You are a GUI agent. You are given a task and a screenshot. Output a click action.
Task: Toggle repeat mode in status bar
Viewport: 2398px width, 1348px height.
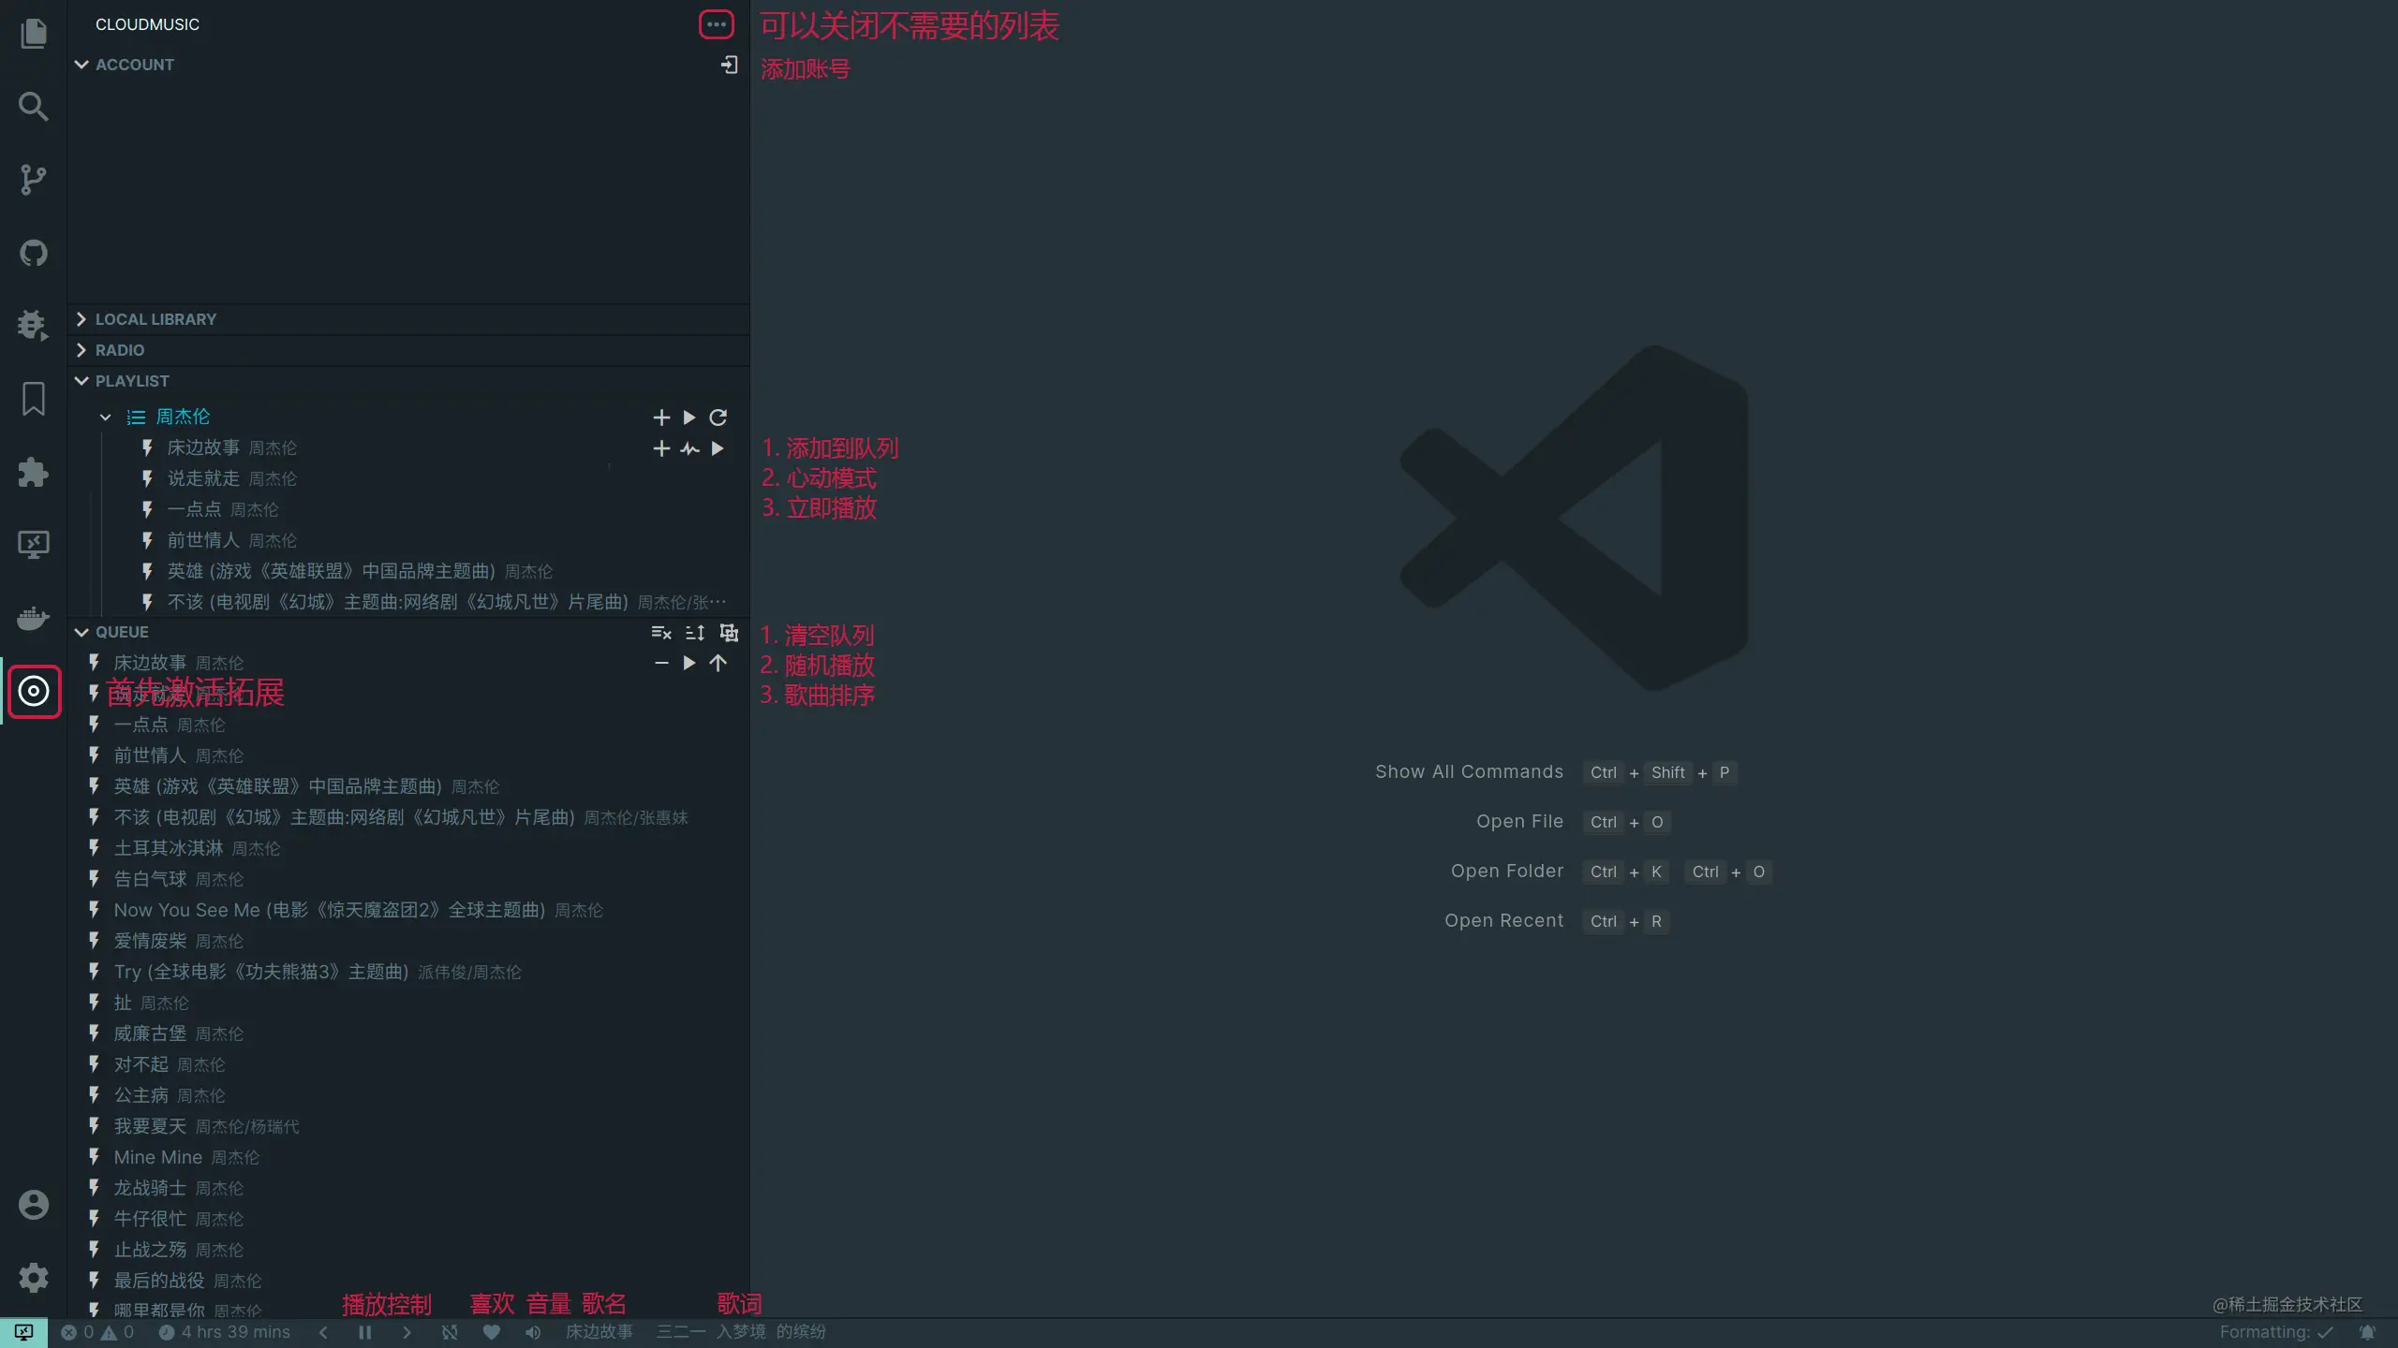[450, 1332]
